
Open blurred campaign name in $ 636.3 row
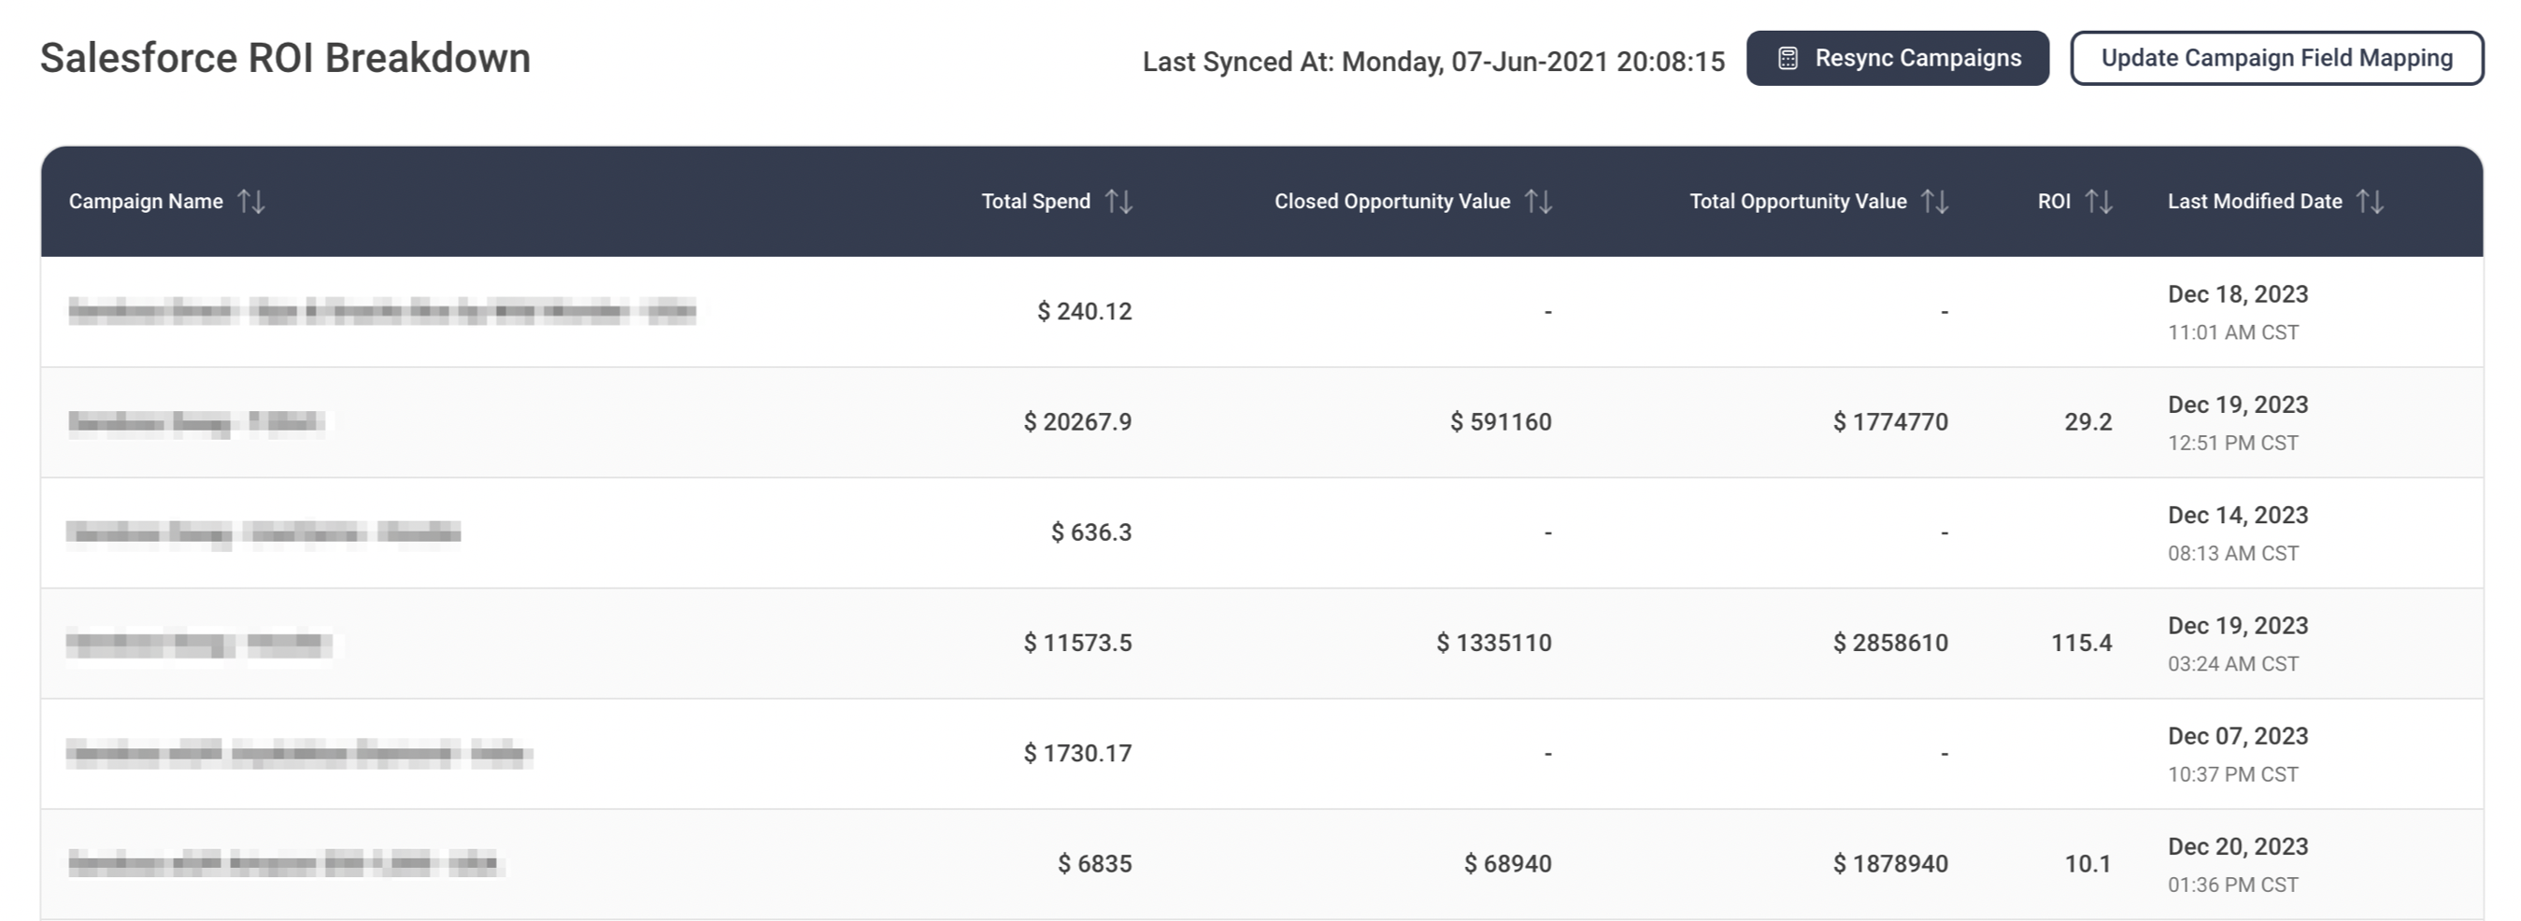click(x=263, y=533)
